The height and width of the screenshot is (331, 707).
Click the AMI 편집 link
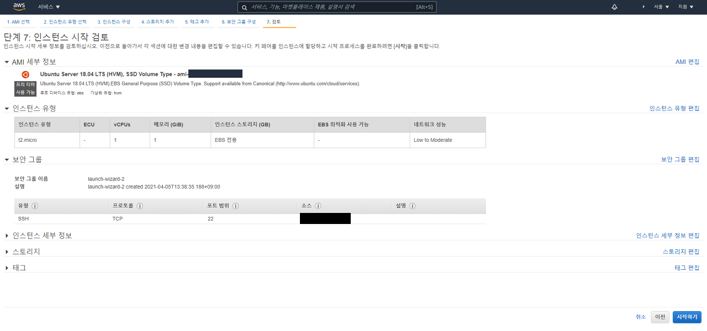coord(687,62)
